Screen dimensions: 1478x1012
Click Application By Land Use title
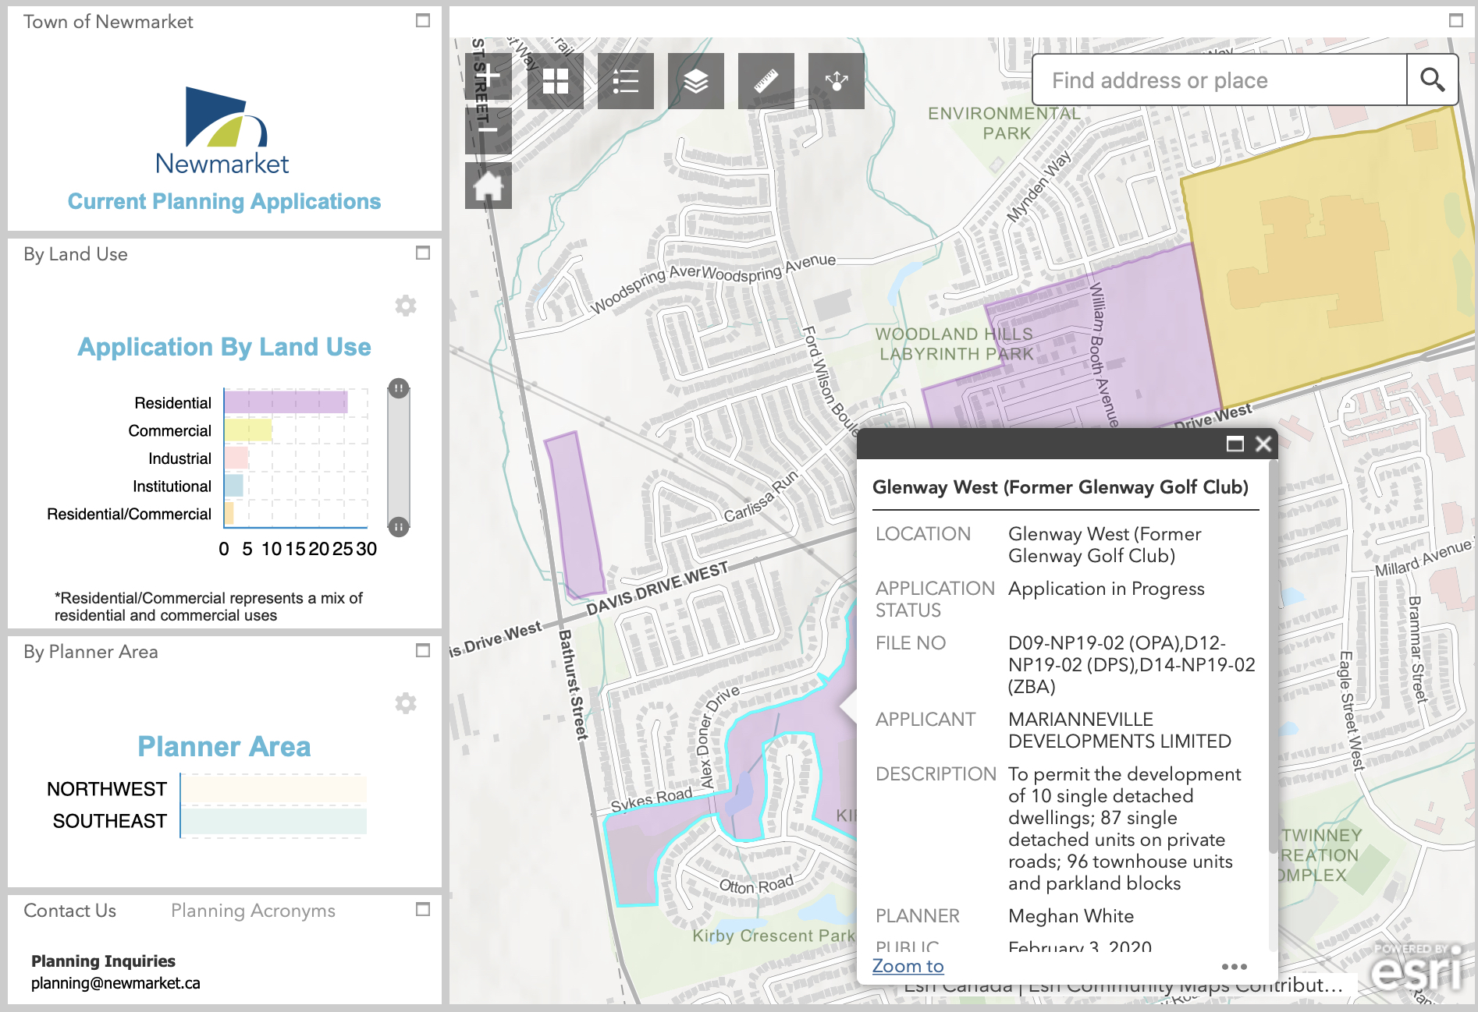click(x=224, y=347)
